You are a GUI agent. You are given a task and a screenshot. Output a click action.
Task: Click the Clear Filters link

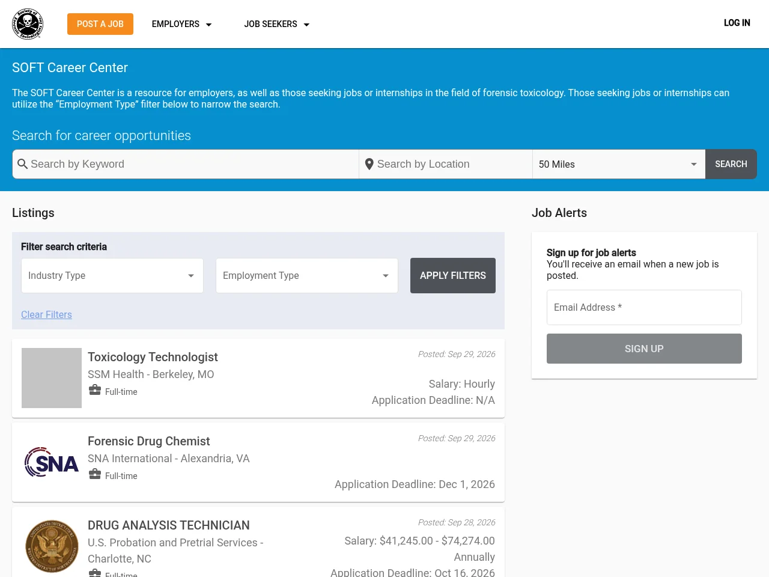46,314
